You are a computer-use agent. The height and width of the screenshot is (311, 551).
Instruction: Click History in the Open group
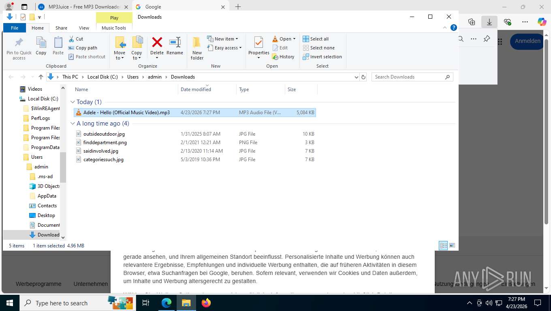(x=283, y=57)
